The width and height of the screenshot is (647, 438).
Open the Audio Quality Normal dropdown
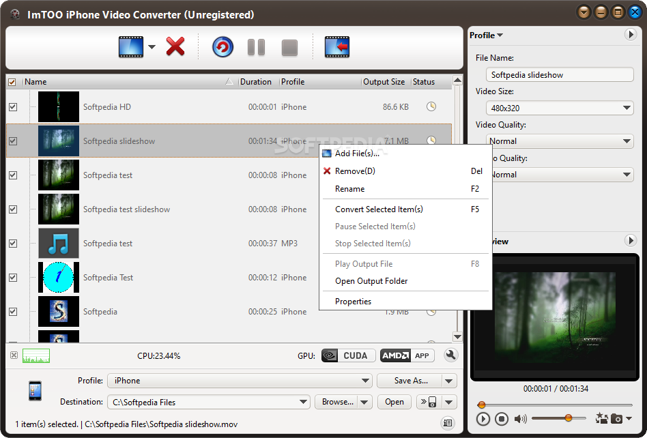tap(563, 175)
